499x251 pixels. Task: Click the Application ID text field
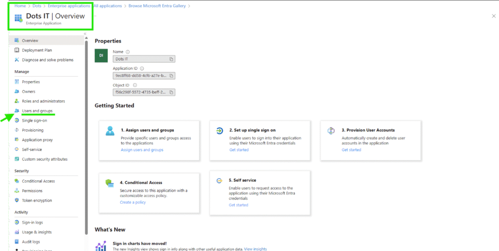(x=140, y=76)
